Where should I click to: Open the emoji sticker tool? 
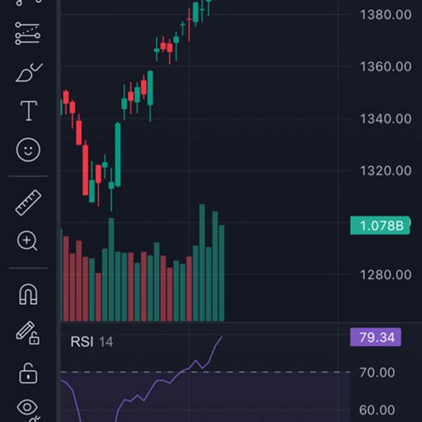(28, 150)
